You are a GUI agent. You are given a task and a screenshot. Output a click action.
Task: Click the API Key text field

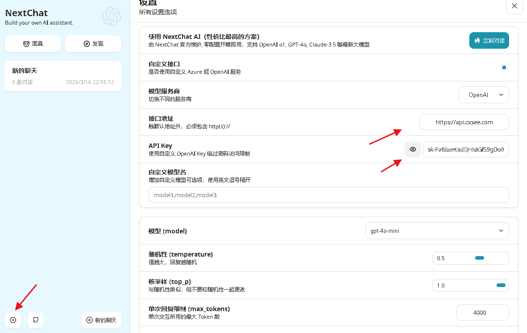click(x=465, y=149)
